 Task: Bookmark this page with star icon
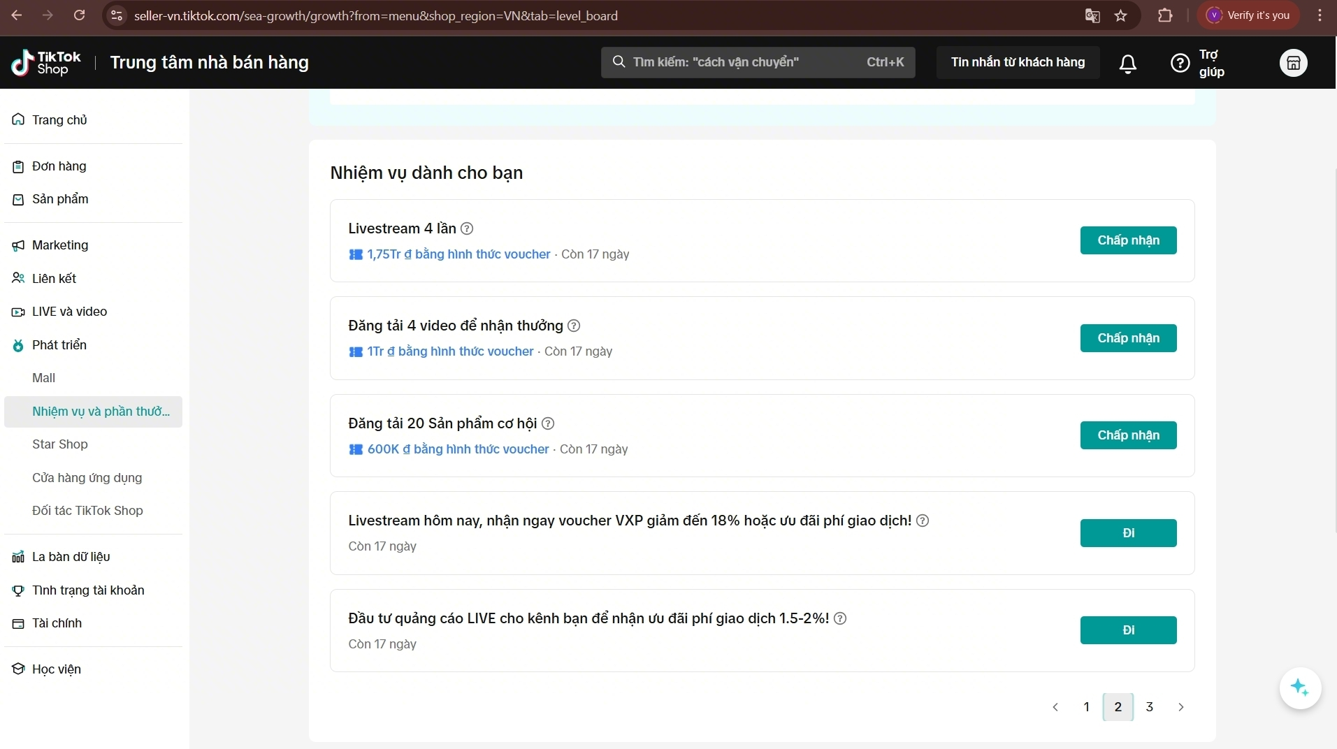pos(1121,15)
